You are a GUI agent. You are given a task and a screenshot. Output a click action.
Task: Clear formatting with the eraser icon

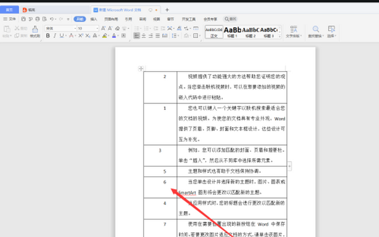(117, 28)
